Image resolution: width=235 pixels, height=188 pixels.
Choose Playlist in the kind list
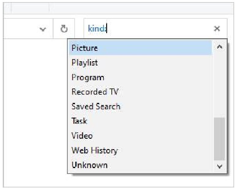(x=140, y=62)
